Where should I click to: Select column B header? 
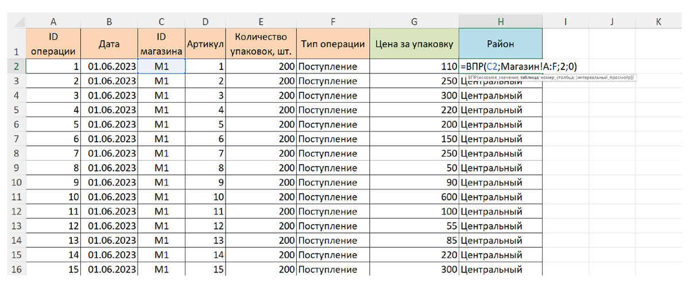pyautogui.click(x=109, y=21)
